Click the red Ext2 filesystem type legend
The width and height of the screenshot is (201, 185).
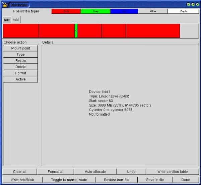tap(66, 11)
